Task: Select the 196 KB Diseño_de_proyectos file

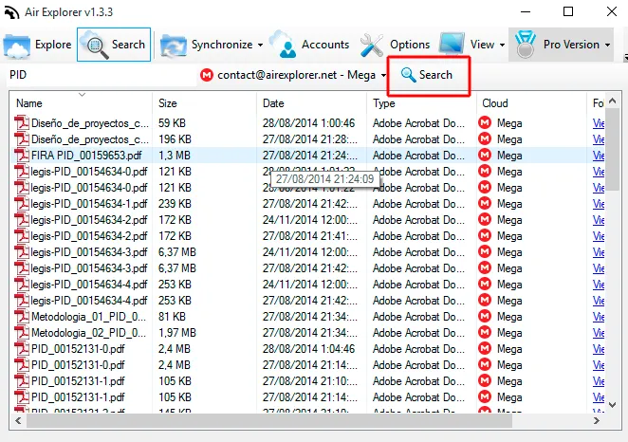Action: [x=90, y=139]
